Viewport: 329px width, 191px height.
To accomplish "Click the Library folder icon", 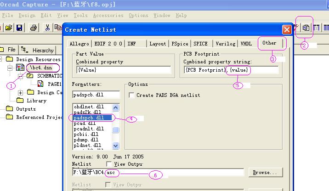I will click(x=20, y=100).
